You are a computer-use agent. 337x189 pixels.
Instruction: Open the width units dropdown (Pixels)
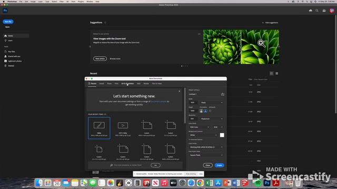pos(212,103)
